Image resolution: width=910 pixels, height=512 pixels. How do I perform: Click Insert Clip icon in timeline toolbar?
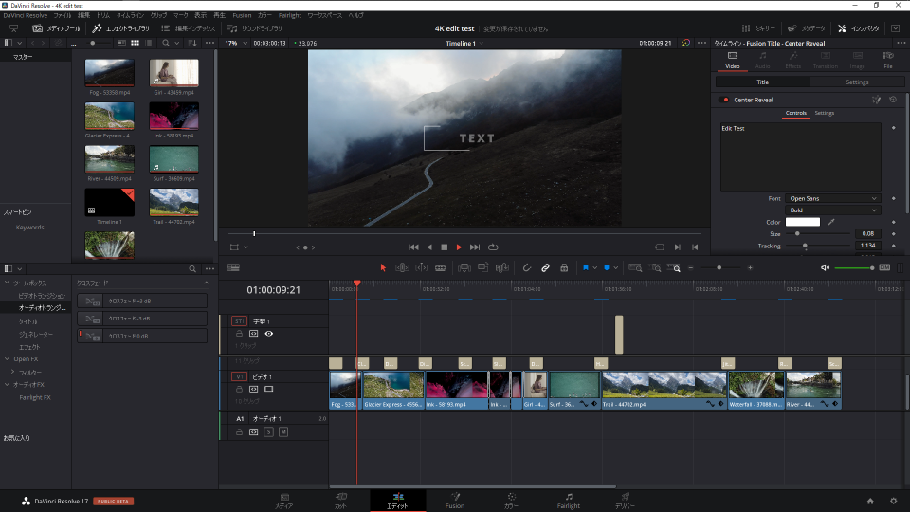[x=464, y=267]
